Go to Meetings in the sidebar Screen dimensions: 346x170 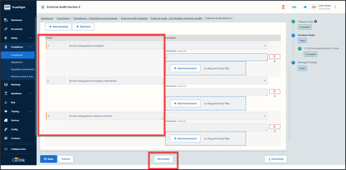click(16, 85)
